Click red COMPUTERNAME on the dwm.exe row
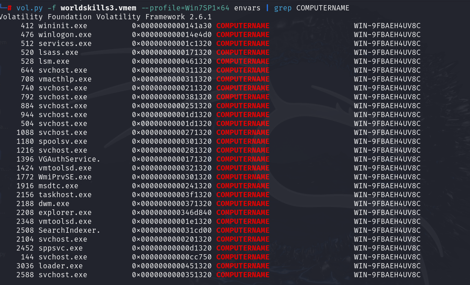 243,204
